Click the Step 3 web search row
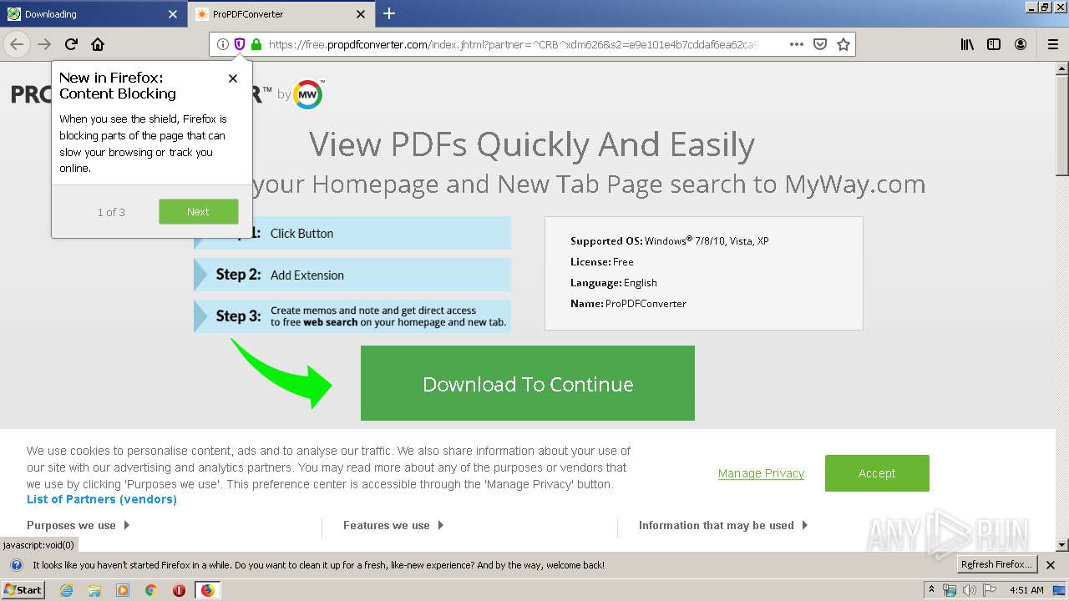1069x601 pixels. (352, 316)
